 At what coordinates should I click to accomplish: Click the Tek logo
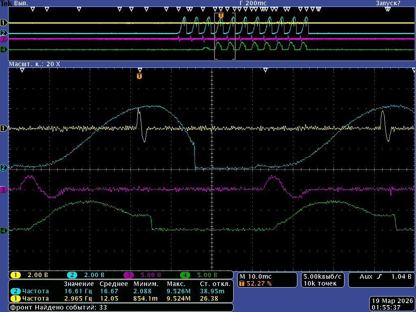(6, 3)
